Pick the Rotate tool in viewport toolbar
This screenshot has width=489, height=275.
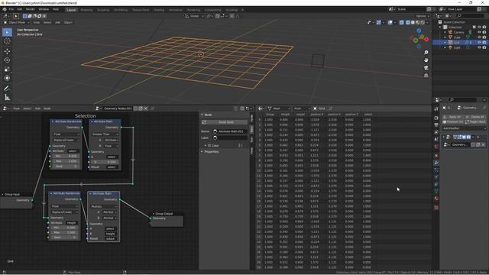coord(7,60)
